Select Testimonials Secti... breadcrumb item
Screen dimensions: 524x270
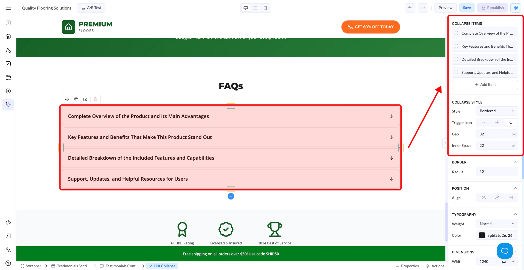70,266
